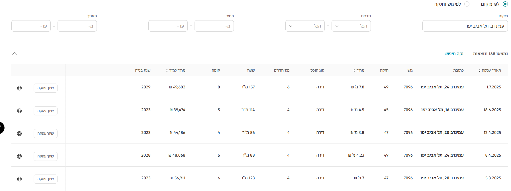Click globe icon in the 8.4.2025 transaction row

tap(19, 156)
